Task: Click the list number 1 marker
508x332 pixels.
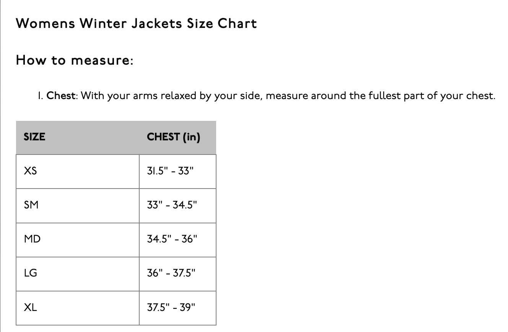Action: [40, 96]
